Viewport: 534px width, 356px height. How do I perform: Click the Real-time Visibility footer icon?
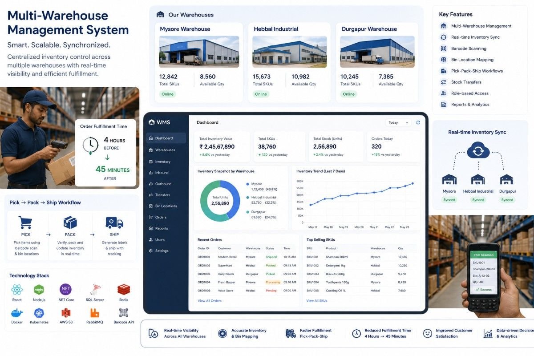point(153,333)
